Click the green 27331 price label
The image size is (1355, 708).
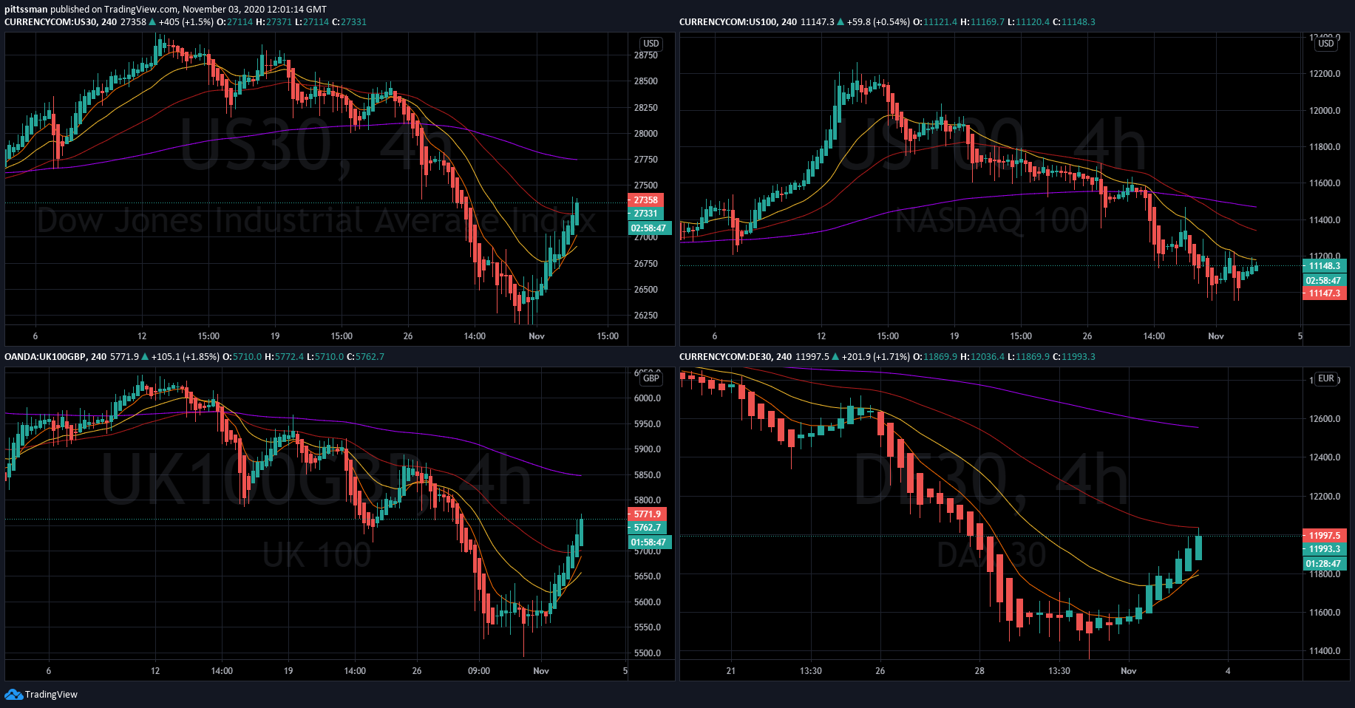point(646,214)
